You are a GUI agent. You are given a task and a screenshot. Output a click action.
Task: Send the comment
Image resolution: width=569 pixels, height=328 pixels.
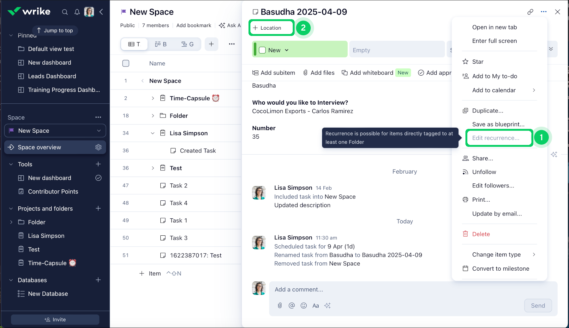coord(538,306)
